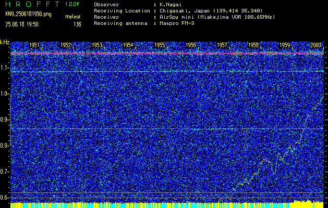Click the 1955 time marker
The width and height of the screenshot is (328, 208).
tap(159, 45)
